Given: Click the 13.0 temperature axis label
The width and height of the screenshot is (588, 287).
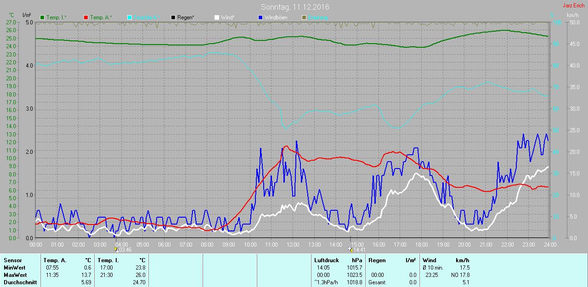Looking at the screenshot, I should pos(11,134).
